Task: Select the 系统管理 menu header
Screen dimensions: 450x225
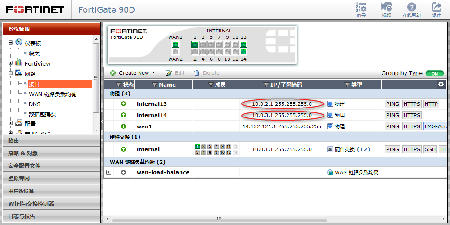Action: click(51, 29)
